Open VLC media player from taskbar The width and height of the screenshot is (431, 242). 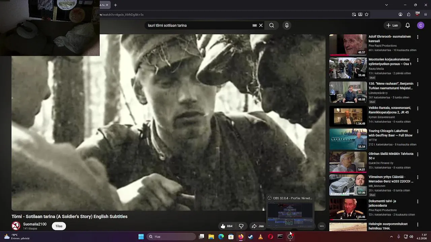click(260, 237)
